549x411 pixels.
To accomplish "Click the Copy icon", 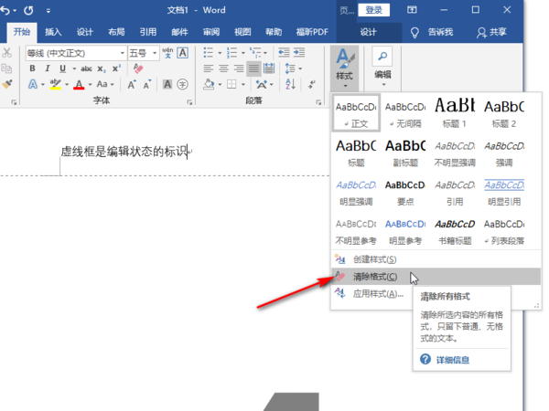I will [6, 68].
